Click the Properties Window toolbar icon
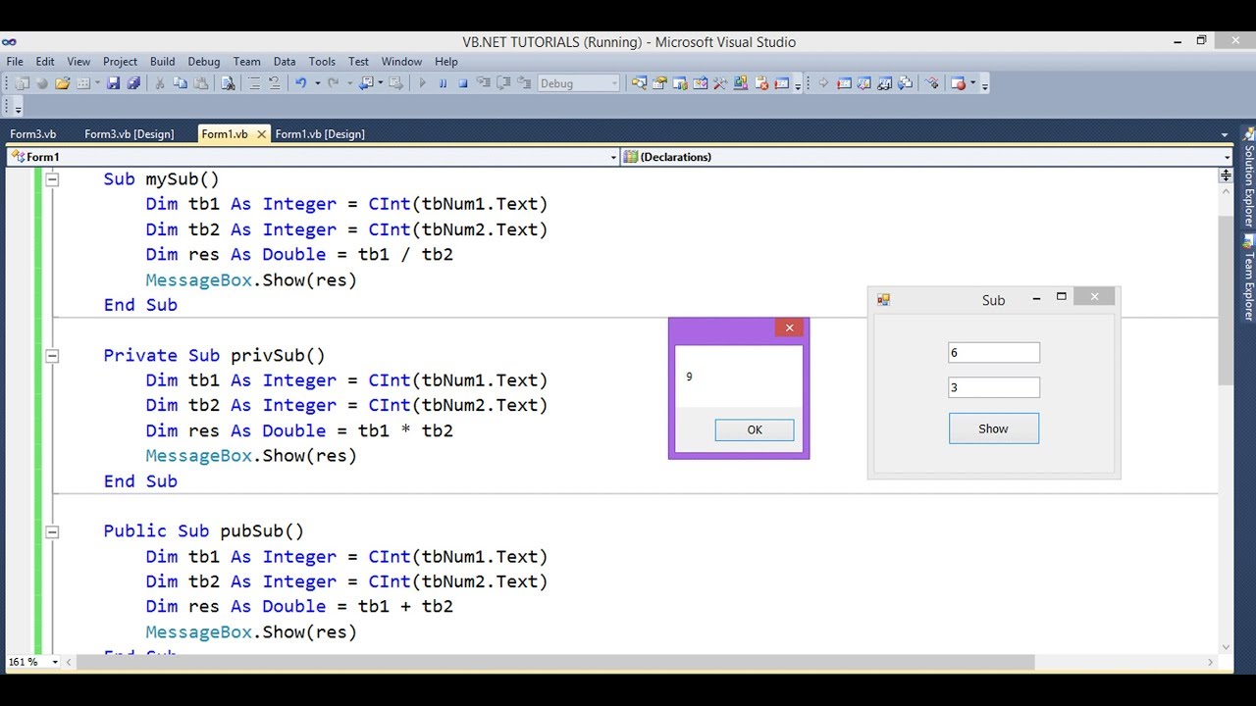This screenshot has width=1256, height=706. pos(659,83)
